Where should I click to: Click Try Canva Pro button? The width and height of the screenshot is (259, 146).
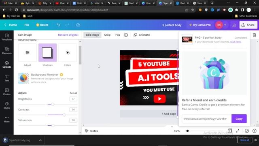[x=200, y=25]
